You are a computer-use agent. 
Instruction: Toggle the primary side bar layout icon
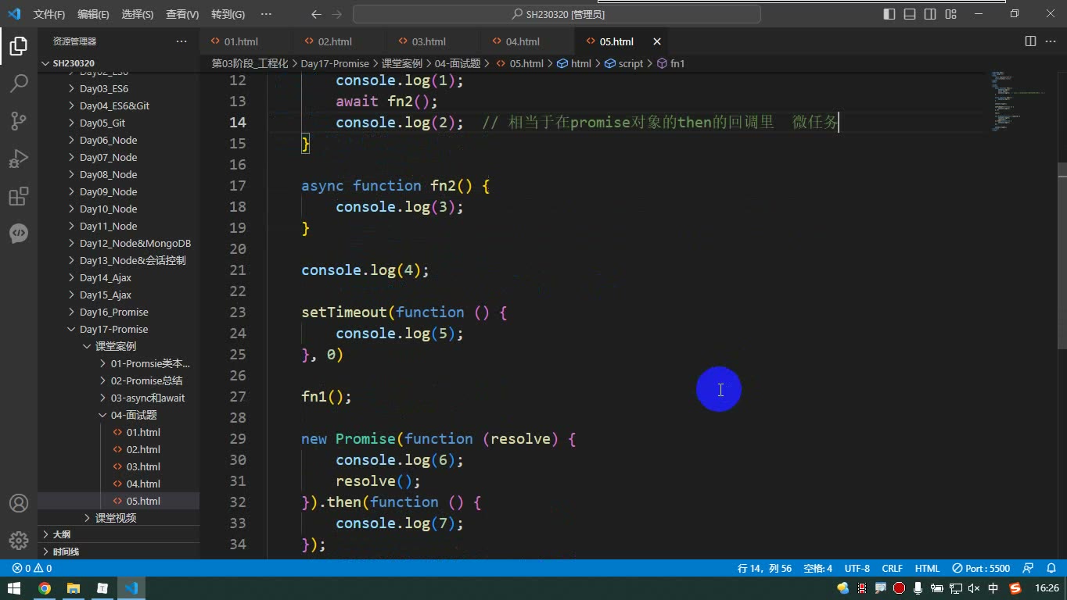click(889, 14)
